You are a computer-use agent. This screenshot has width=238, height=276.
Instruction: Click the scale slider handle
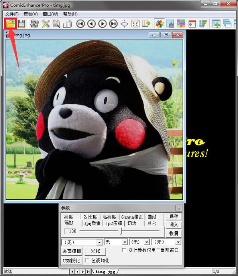click(x=121, y=231)
